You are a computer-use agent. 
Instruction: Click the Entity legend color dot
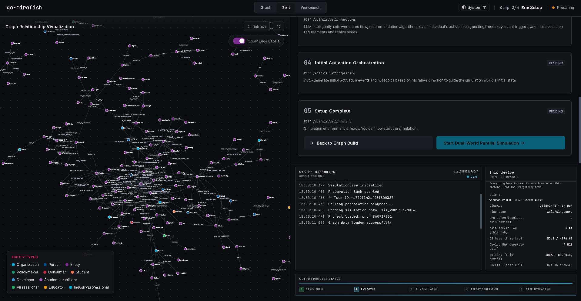point(67,265)
